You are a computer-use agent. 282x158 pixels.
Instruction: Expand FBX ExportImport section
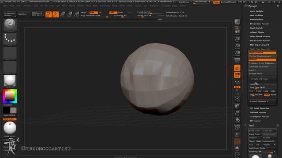coord(260,45)
